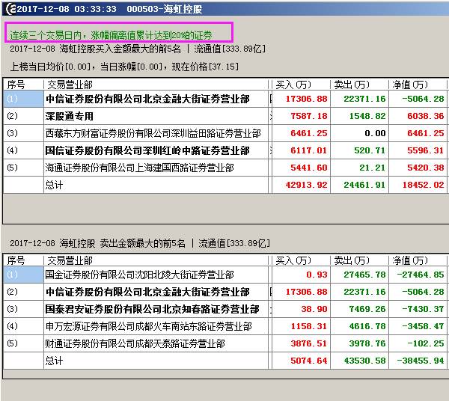Click the highlighted 20% deviation notice text
Viewport: 449px width, 401px height.
pos(110,34)
